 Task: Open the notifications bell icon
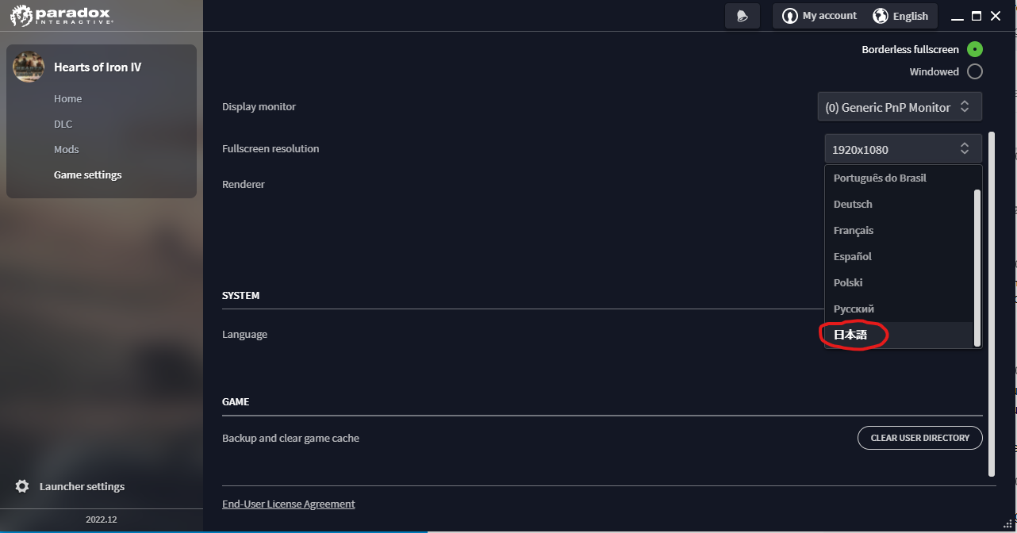click(743, 16)
